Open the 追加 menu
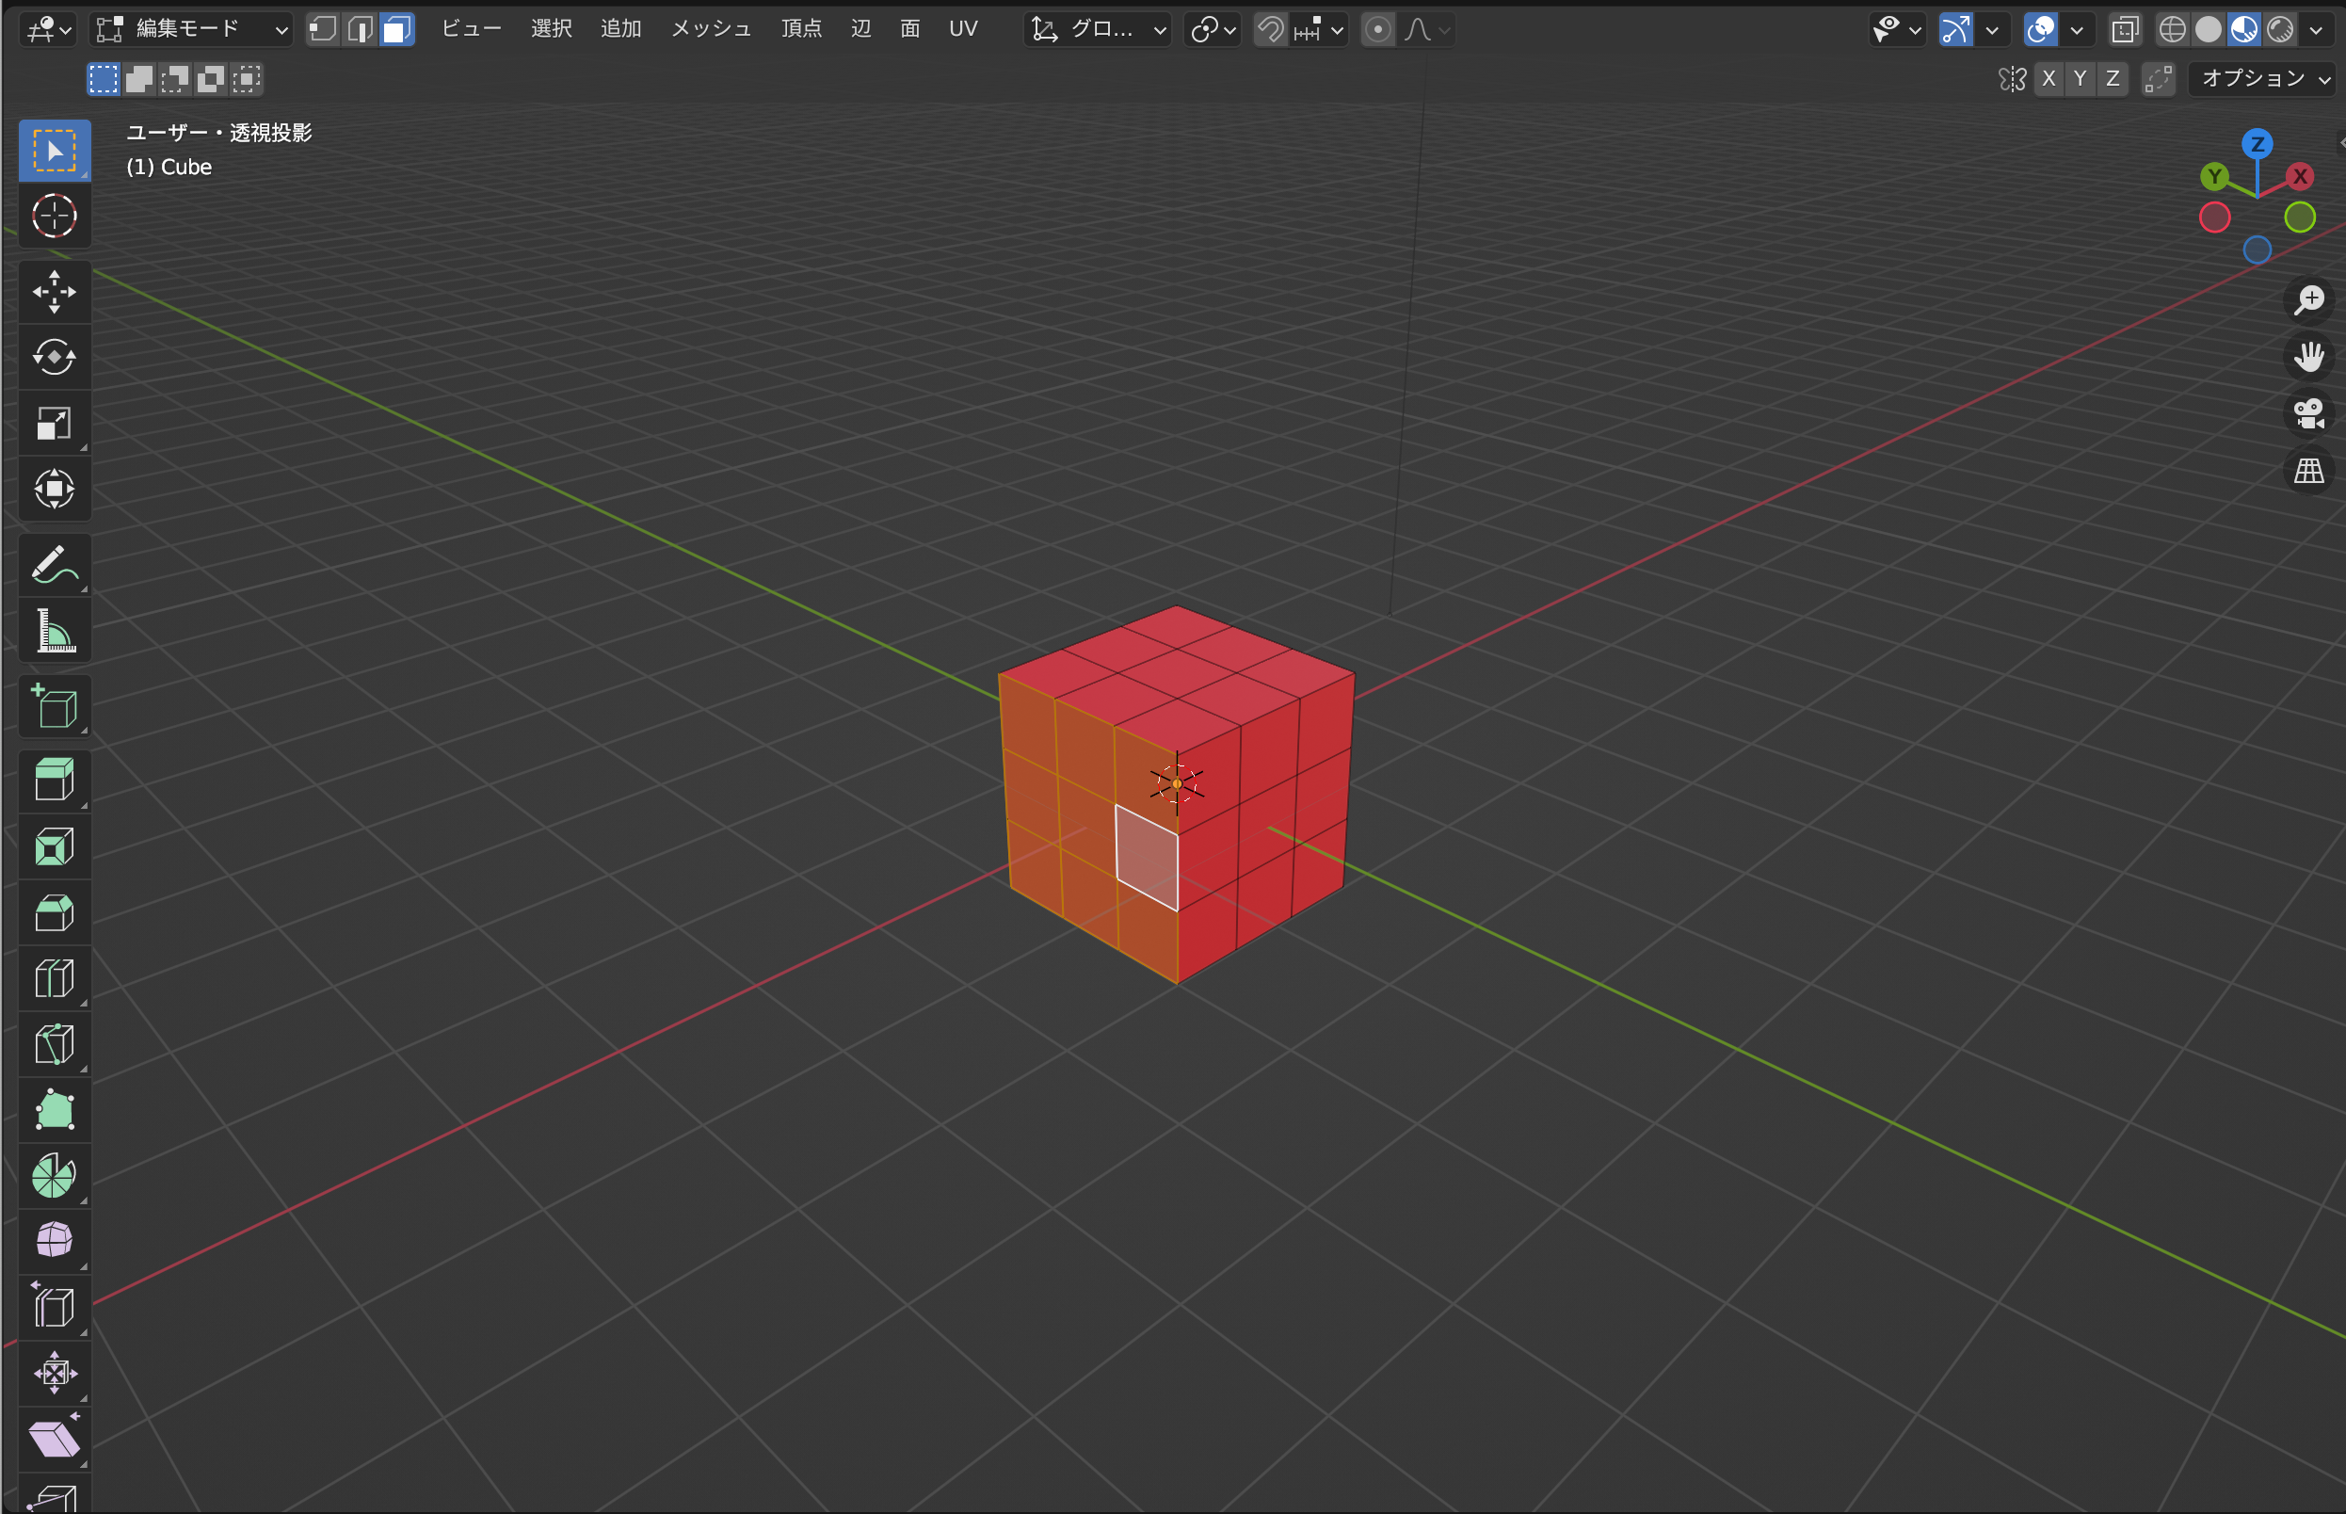 coord(621,29)
